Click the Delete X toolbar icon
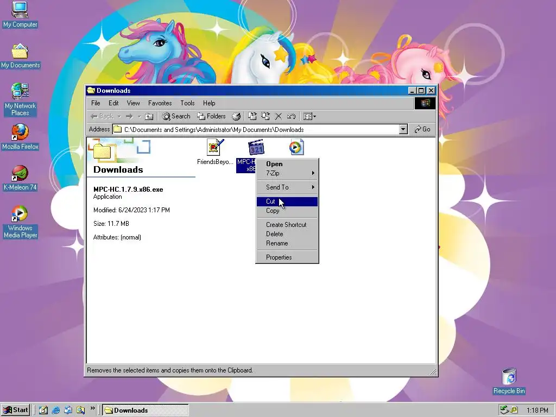This screenshot has height=417, width=556. coord(279,116)
